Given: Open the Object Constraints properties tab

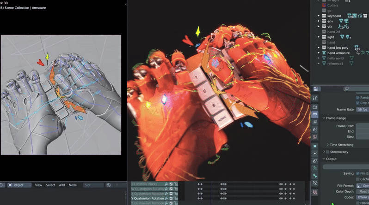Looking at the screenshot, I should pyautogui.click(x=314, y=161).
